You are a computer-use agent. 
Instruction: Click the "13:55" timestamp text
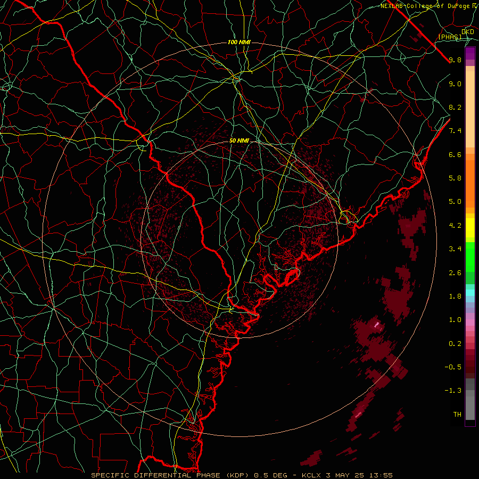coord(381,475)
